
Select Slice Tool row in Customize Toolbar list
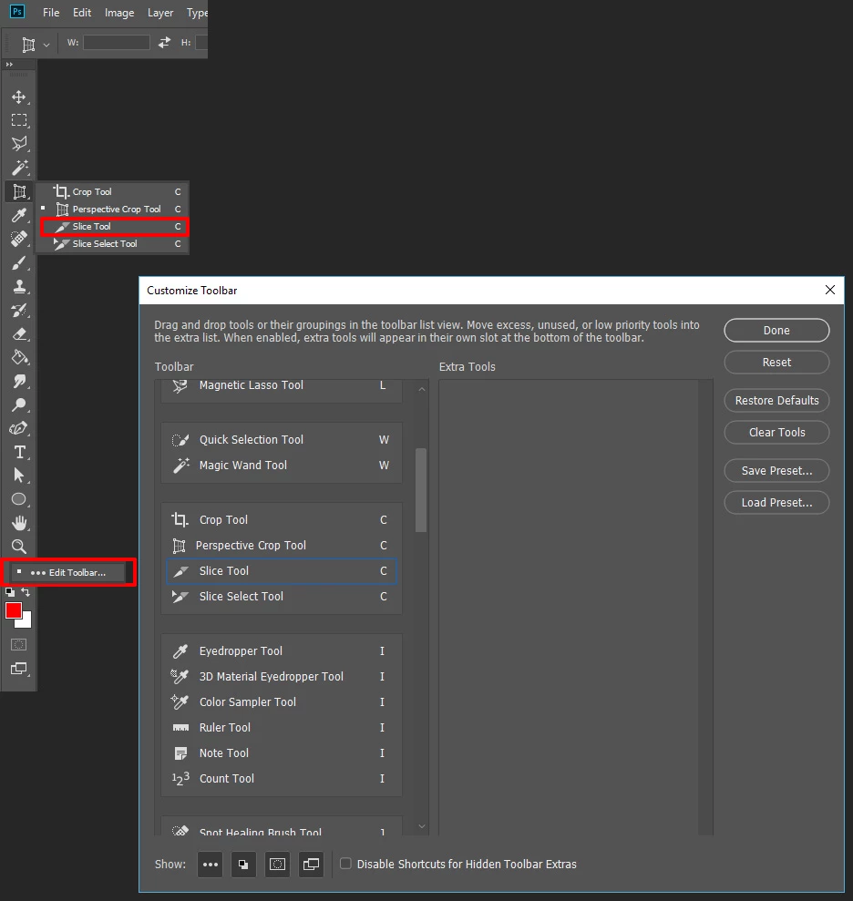point(282,571)
